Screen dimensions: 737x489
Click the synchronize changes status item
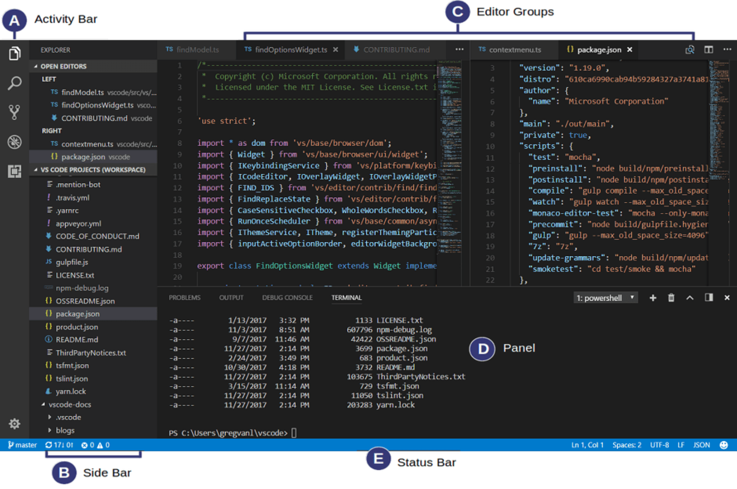pos(59,445)
